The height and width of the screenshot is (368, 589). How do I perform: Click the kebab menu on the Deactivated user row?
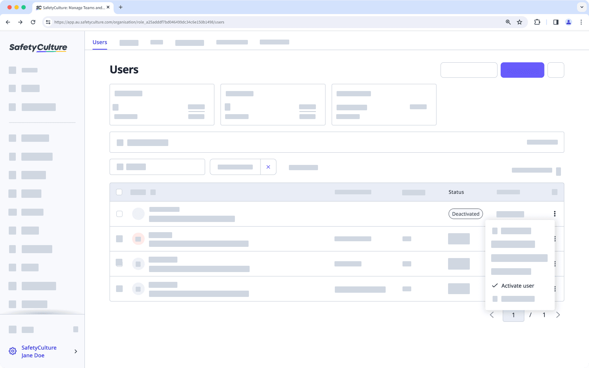coord(554,214)
